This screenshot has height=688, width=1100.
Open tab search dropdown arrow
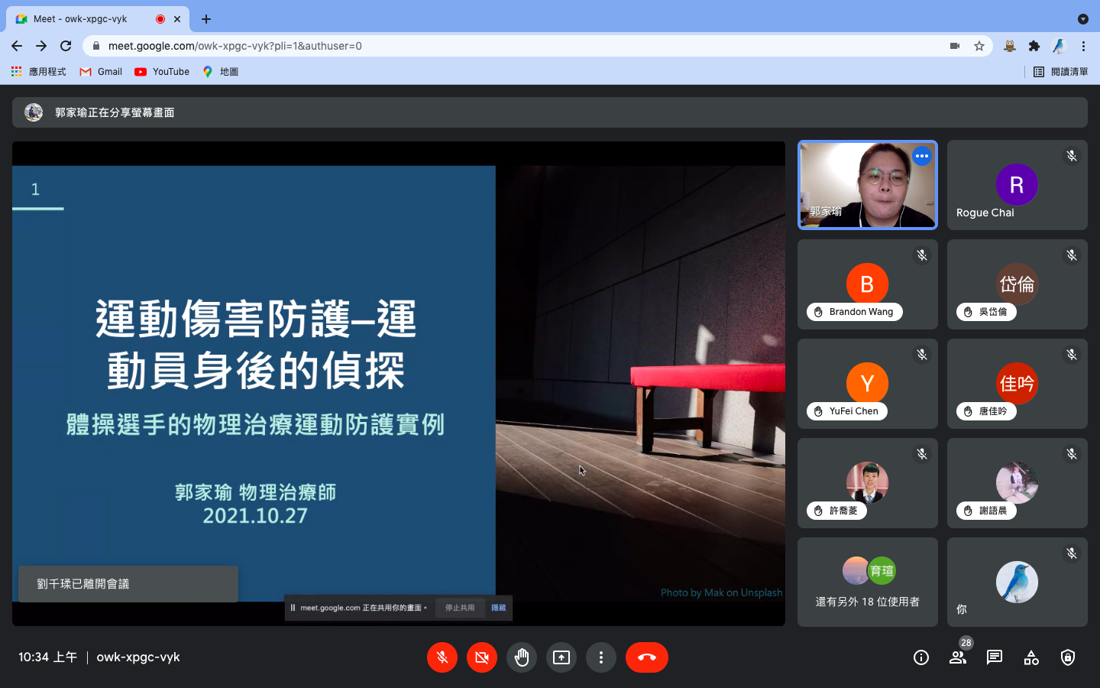coord(1083,19)
